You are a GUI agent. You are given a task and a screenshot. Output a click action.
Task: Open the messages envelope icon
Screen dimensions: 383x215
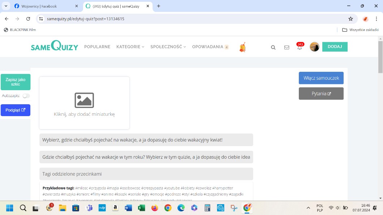[x=287, y=47]
